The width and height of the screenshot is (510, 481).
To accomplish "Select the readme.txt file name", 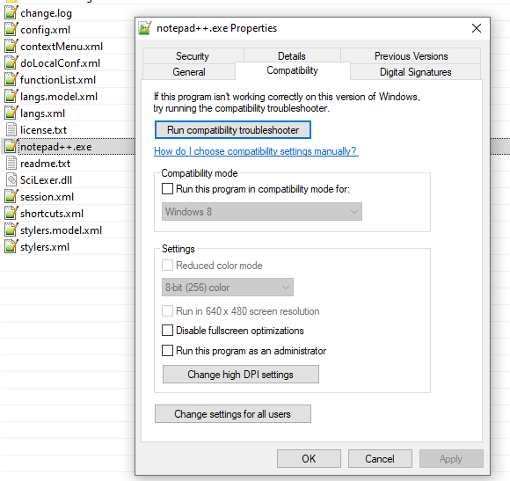I will [x=45, y=164].
